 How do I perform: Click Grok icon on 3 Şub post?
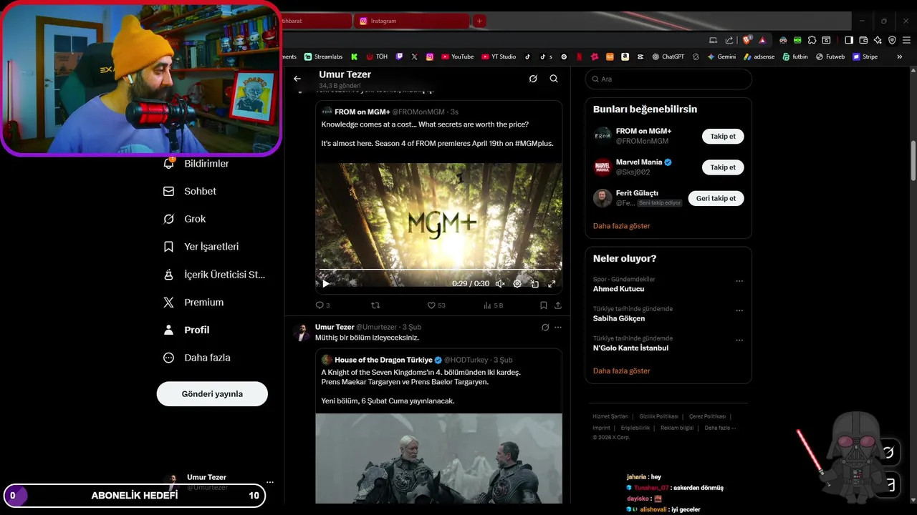545,327
